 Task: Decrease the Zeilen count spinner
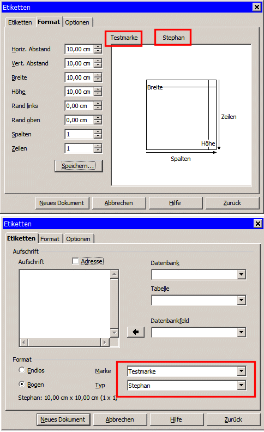point(98,151)
